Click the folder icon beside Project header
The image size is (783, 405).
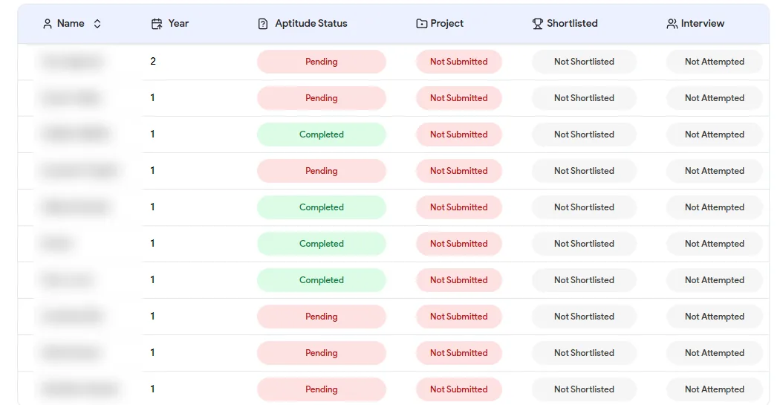[421, 24]
